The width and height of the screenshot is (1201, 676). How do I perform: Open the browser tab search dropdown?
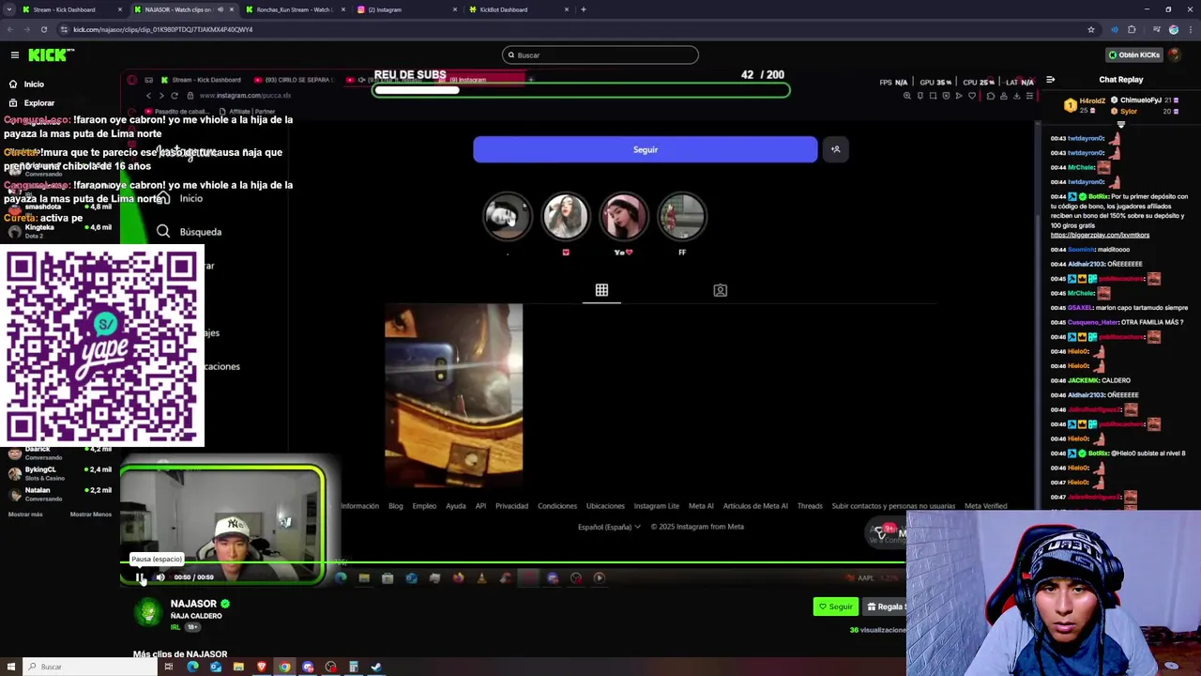tap(8, 9)
